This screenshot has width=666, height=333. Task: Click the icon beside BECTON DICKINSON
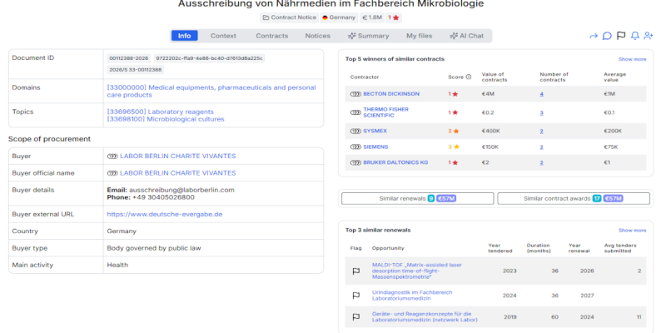355,94
